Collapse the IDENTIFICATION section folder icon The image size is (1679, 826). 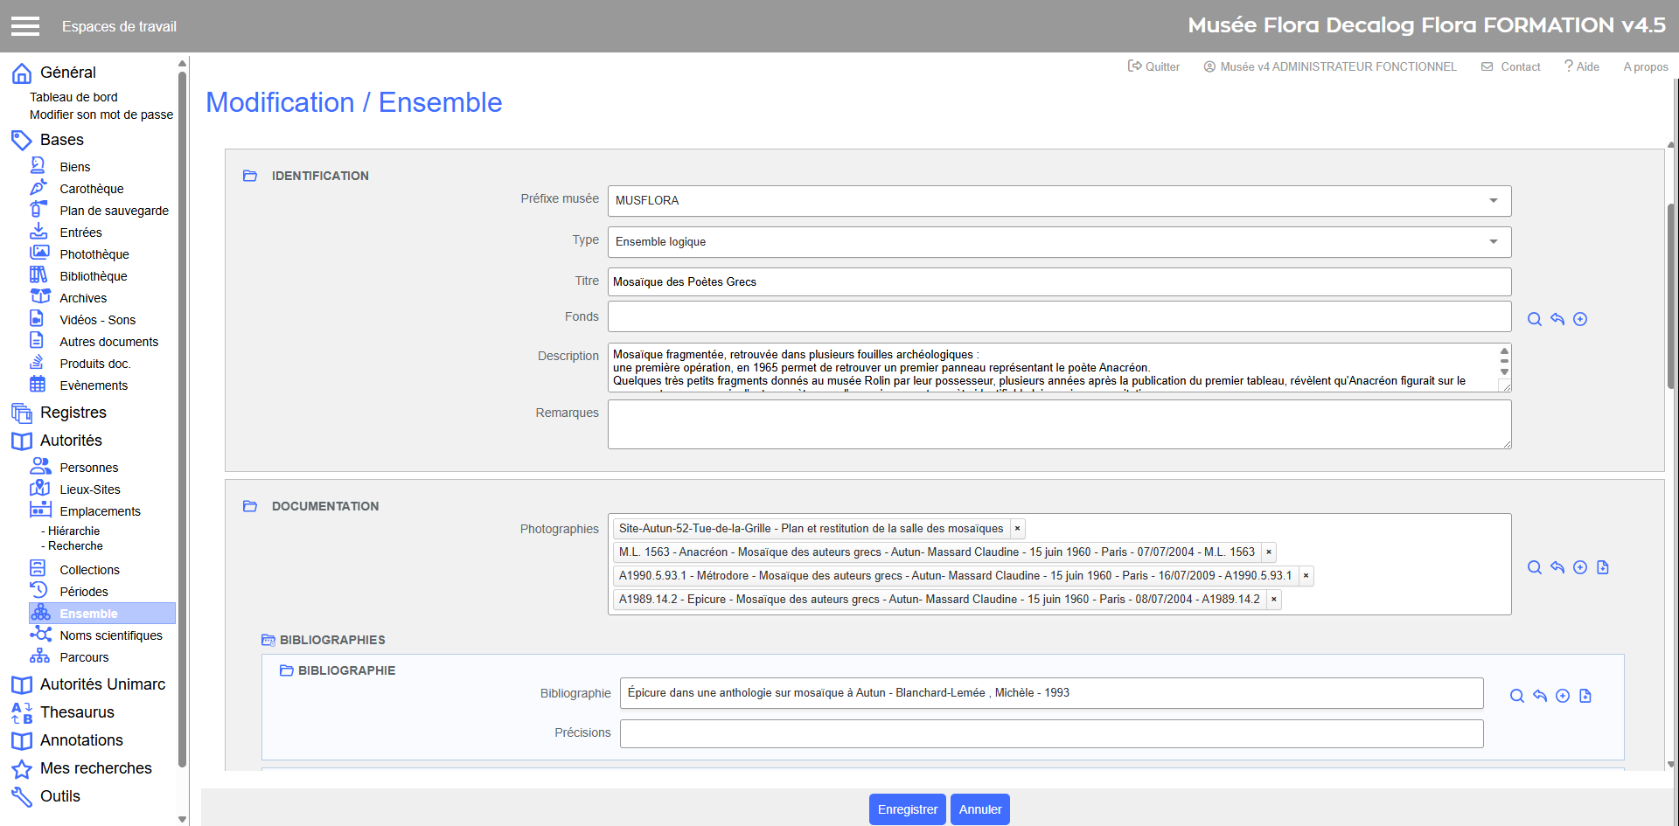point(250,176)
